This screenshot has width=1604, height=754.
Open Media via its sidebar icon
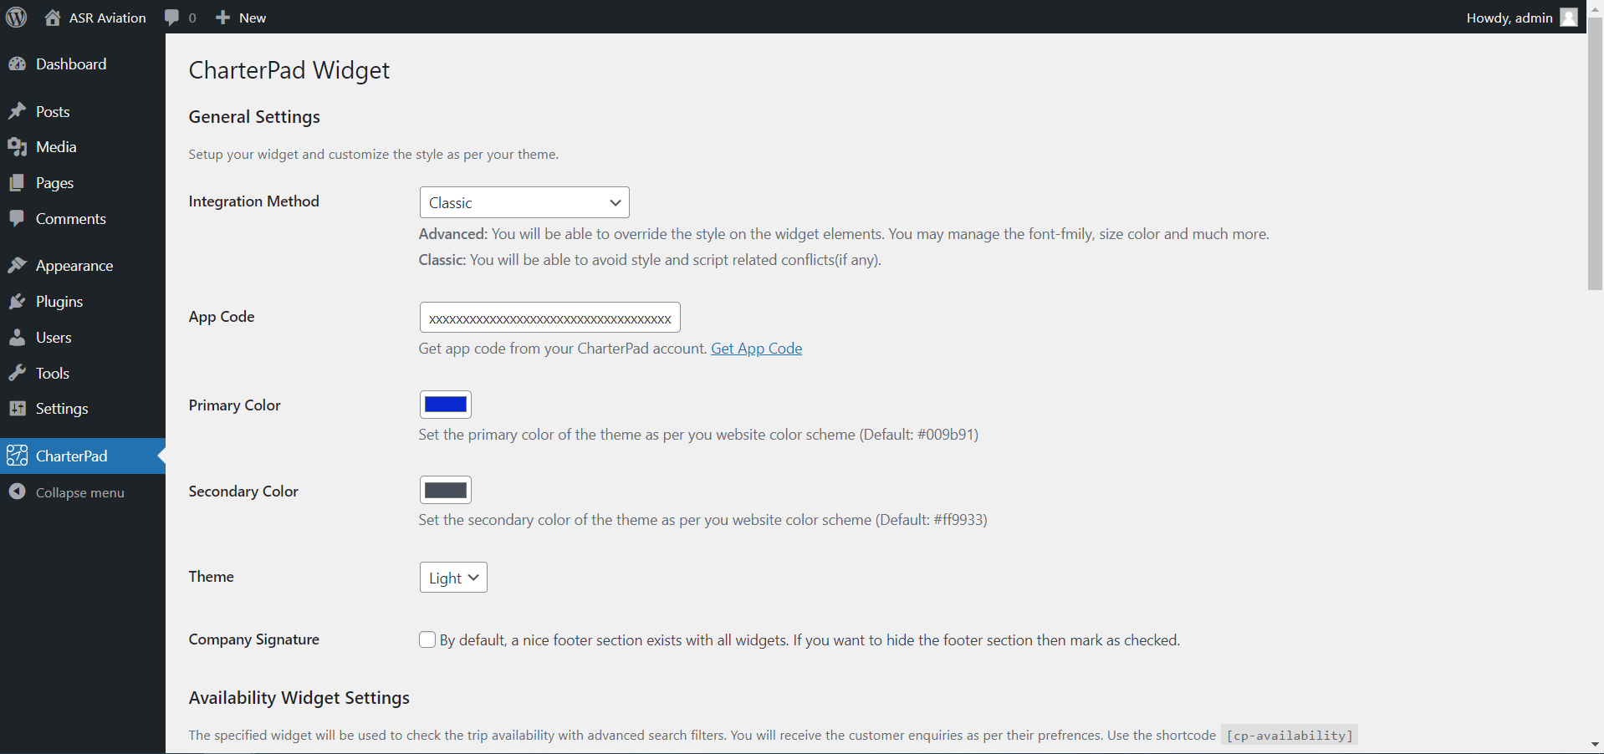17,147
